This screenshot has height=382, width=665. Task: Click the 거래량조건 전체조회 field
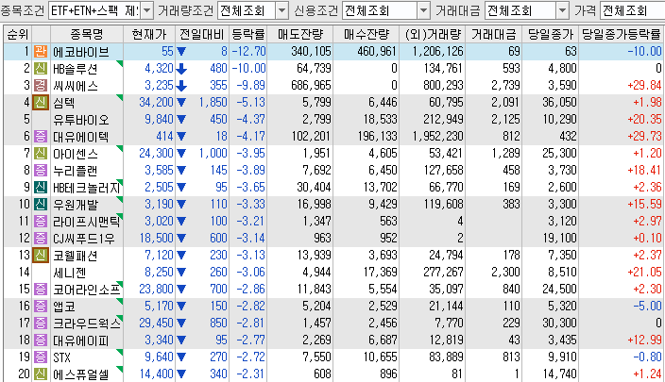(x=247, y=10)
